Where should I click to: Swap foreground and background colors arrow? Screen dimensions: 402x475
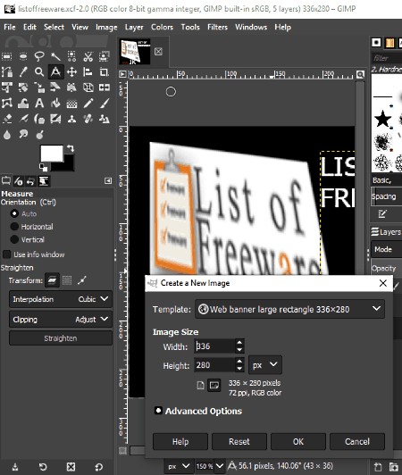click(x=71, y=148)
